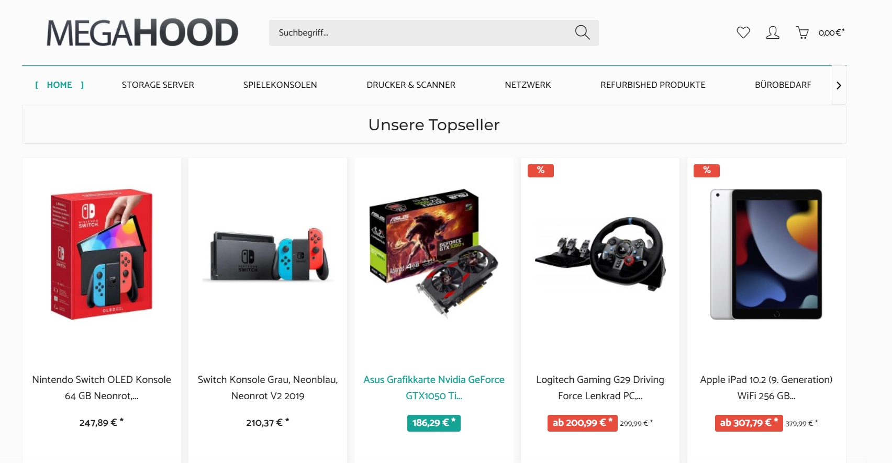892x463 pixels.
Task: Open the BÜROBEDARF category
Action: click(x=783, y=85)
